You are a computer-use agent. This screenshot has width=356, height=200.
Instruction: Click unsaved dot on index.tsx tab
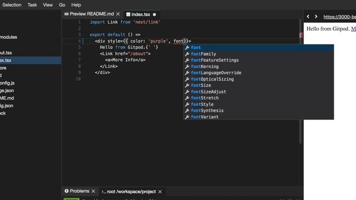click(x=155, y=14)
